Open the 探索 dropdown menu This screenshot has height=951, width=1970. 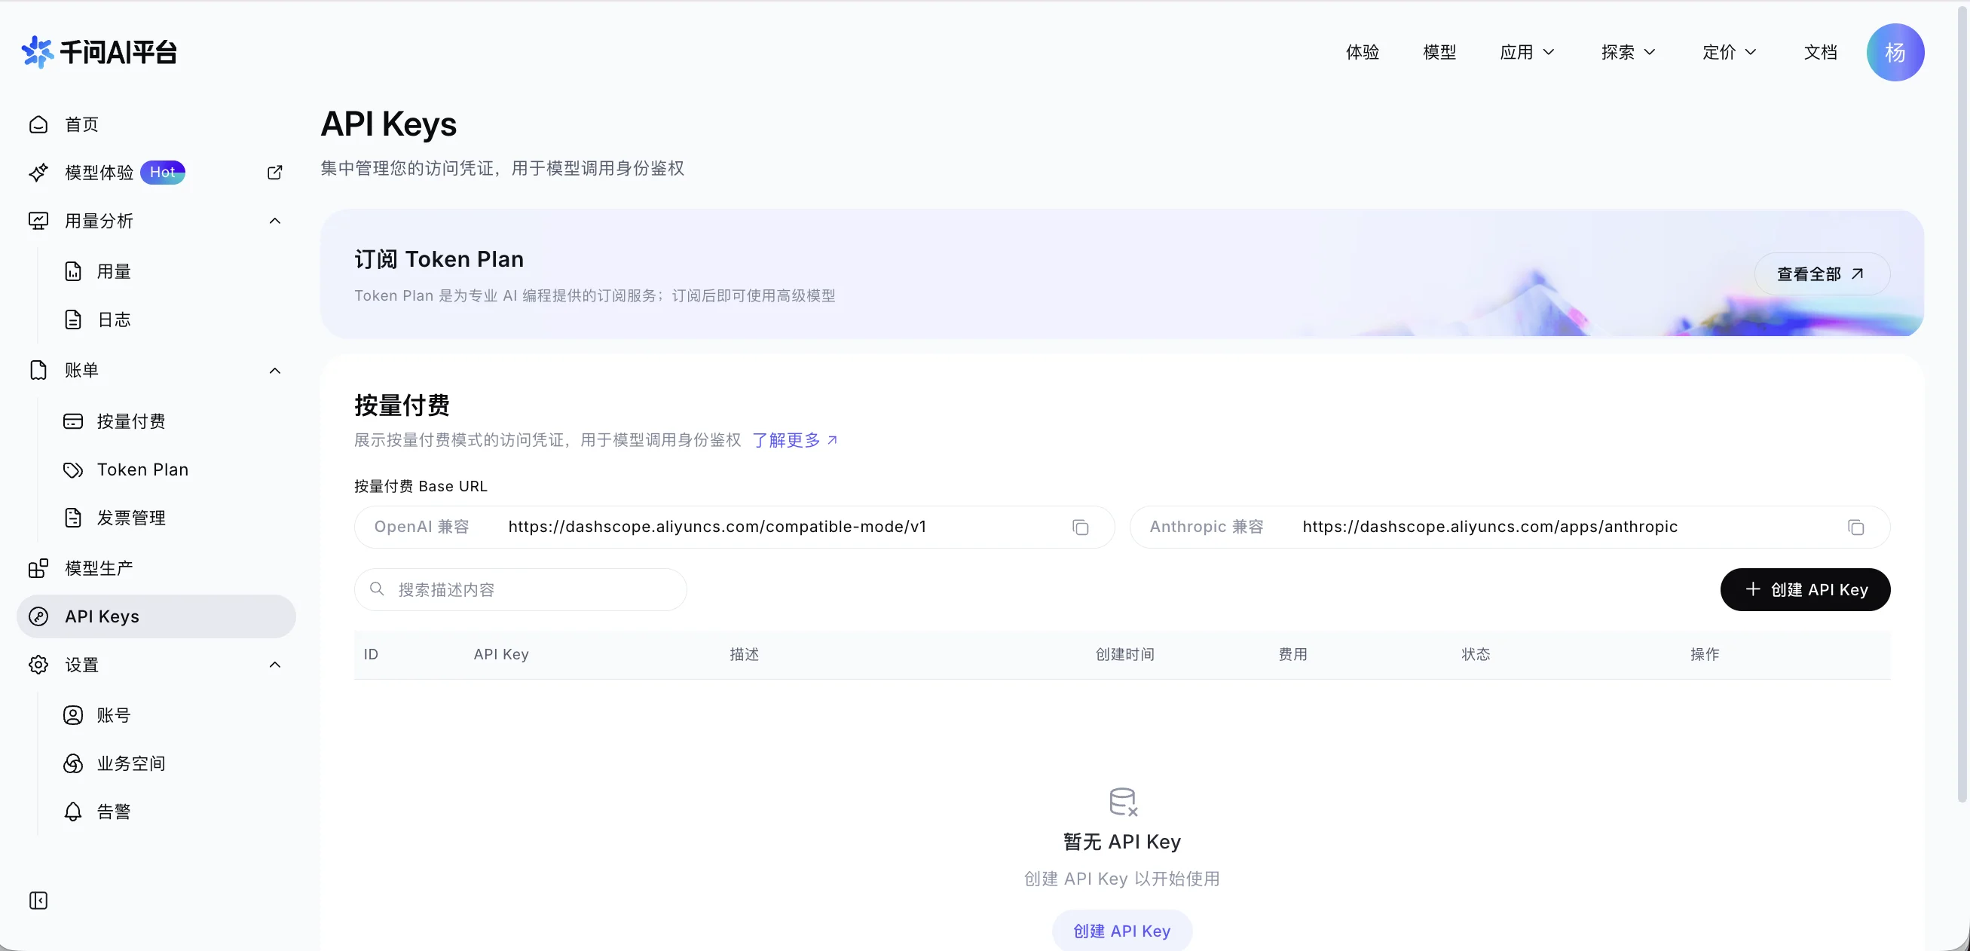tap(1628, 52)
